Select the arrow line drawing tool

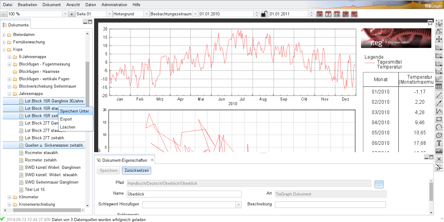(439, 103)
